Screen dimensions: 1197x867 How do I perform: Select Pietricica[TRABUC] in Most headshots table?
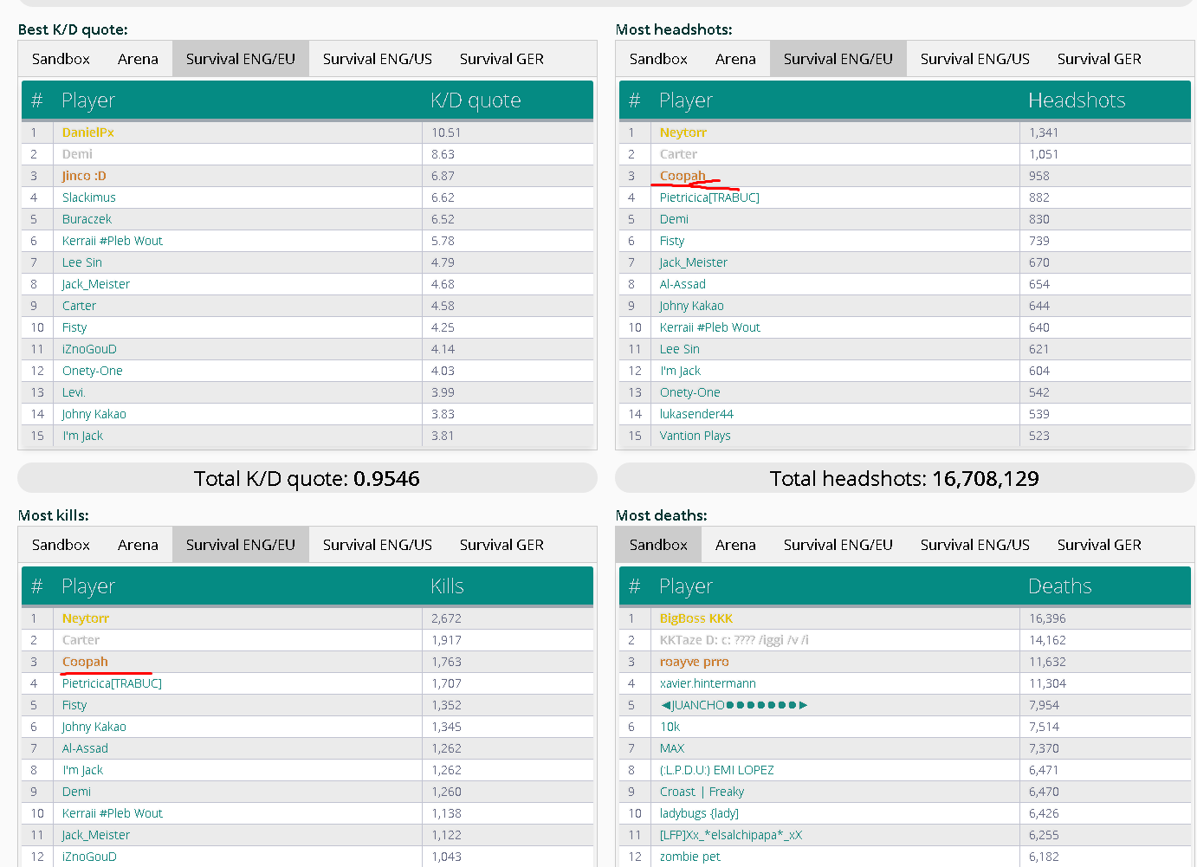708,197
